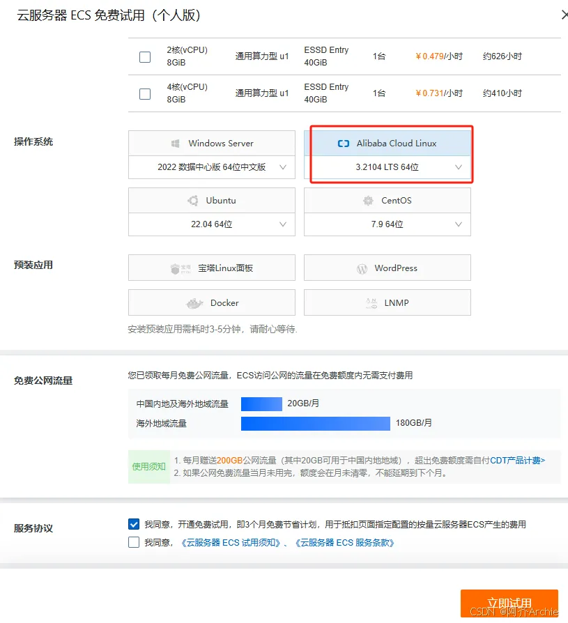Click the 宝塔 panel logo icon

coord(181,268)
